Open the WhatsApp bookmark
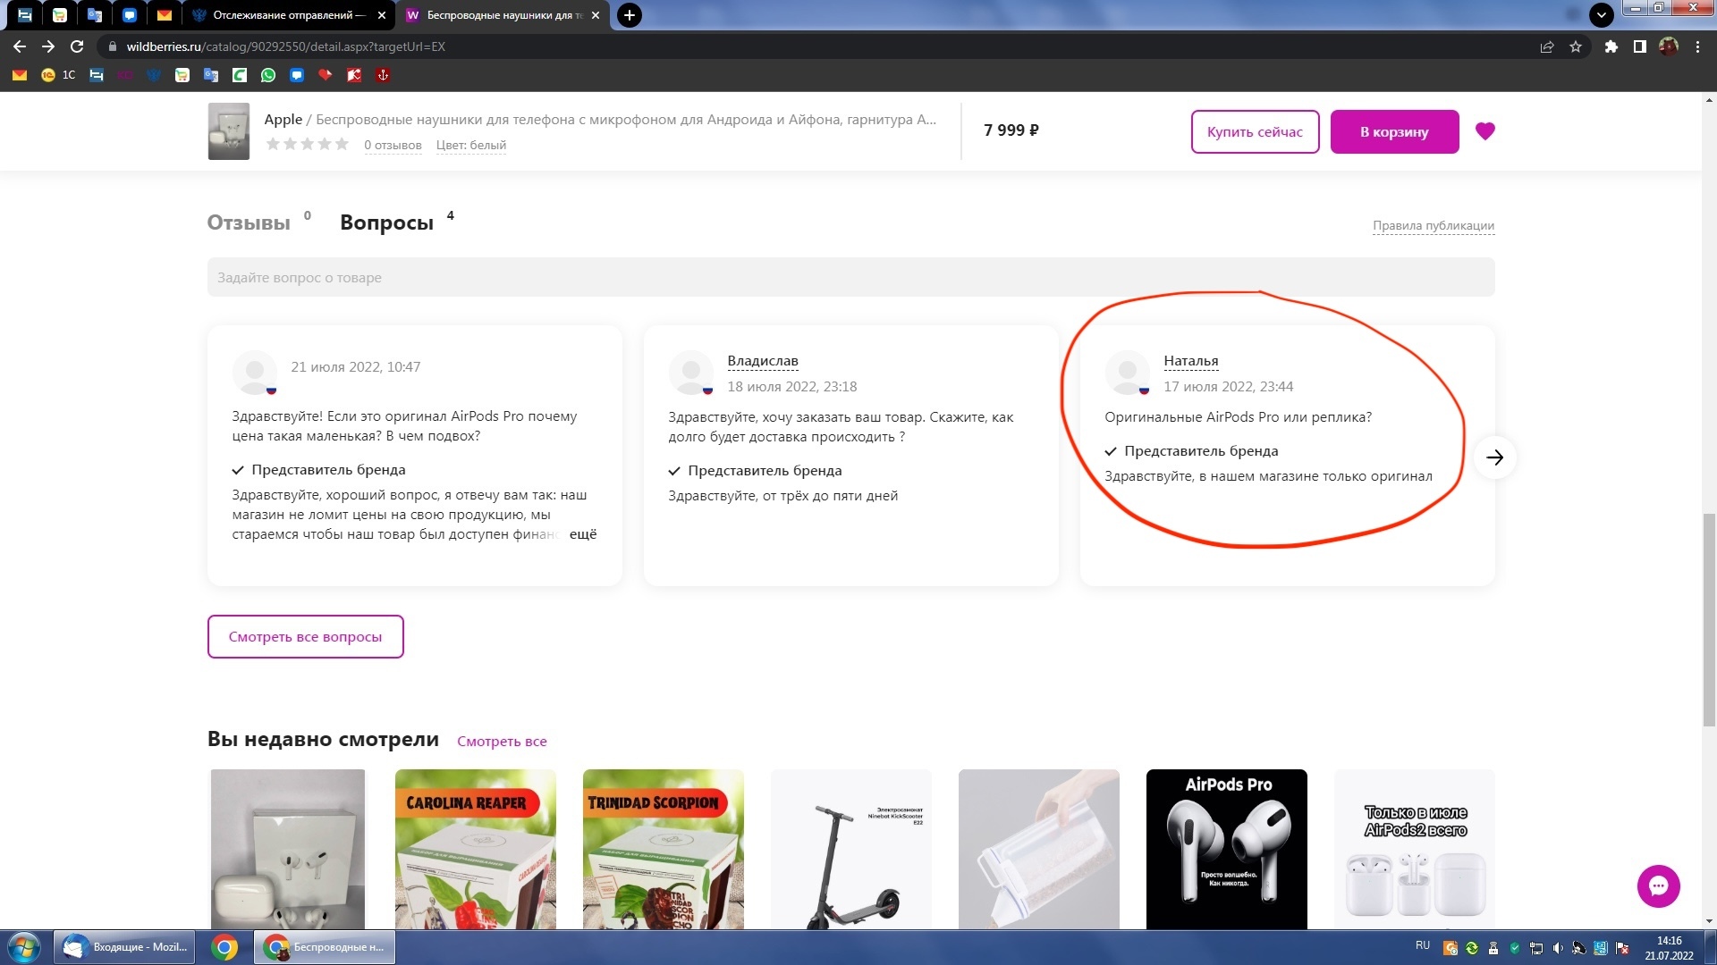Viewport: 1717px width, 965px height. click(268, 75)
